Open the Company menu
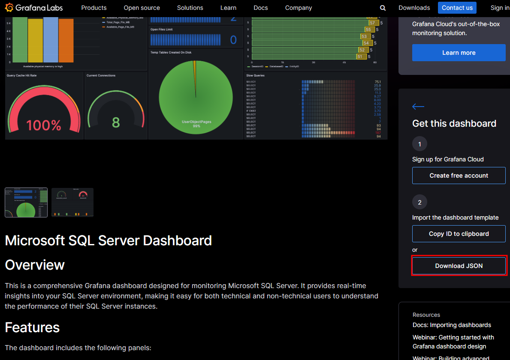 pyautogui.click(x=298, y=8)
